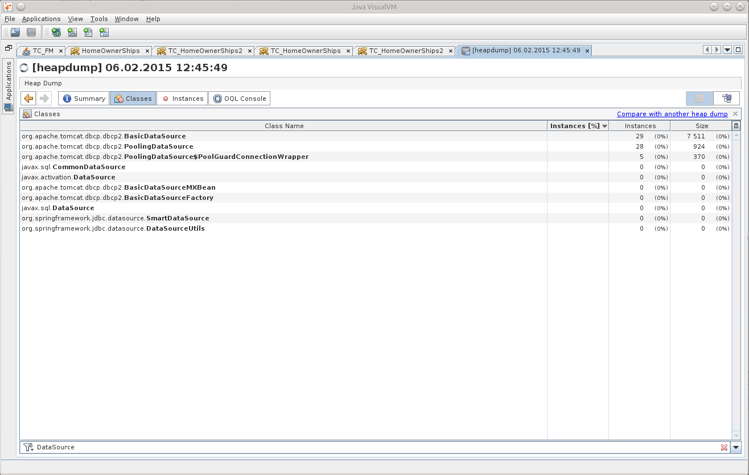The width and height of the screenshot is (749, 475).
Task: Click the DataSource filter text field
Action: (376, 448)
